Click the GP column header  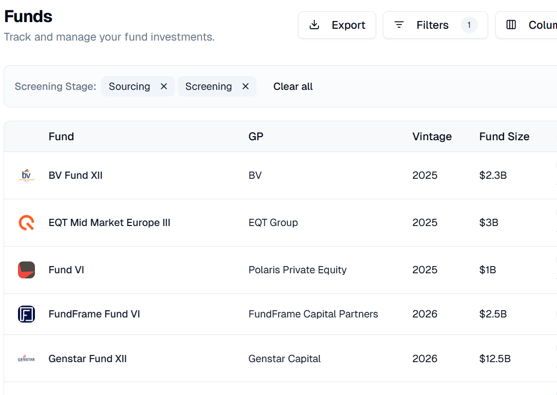pos(256,137)
